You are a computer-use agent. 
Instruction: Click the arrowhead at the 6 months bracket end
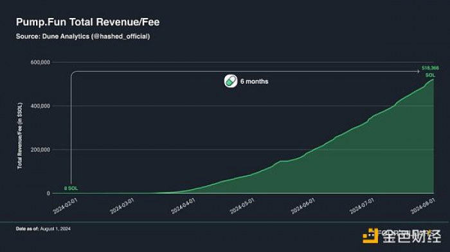418,71
